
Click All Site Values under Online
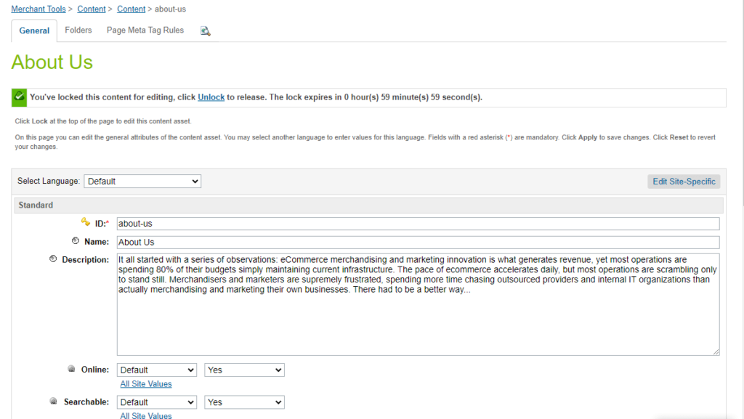(145, 384)
